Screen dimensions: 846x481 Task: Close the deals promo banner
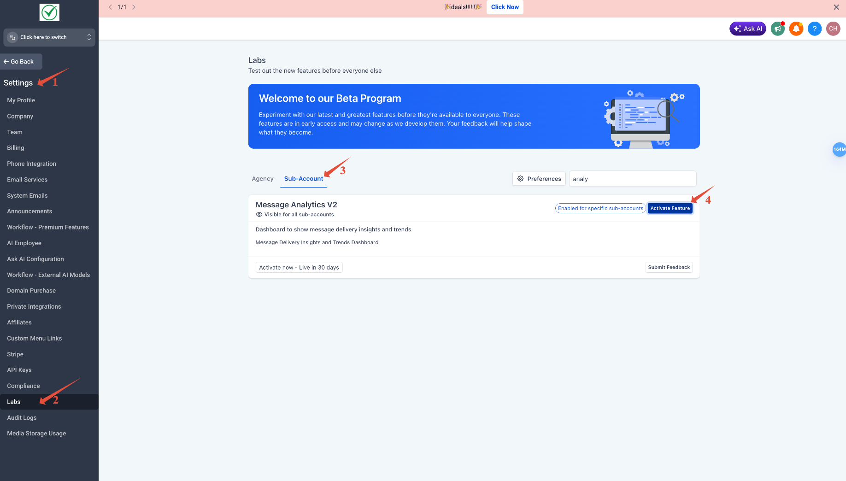836,7
